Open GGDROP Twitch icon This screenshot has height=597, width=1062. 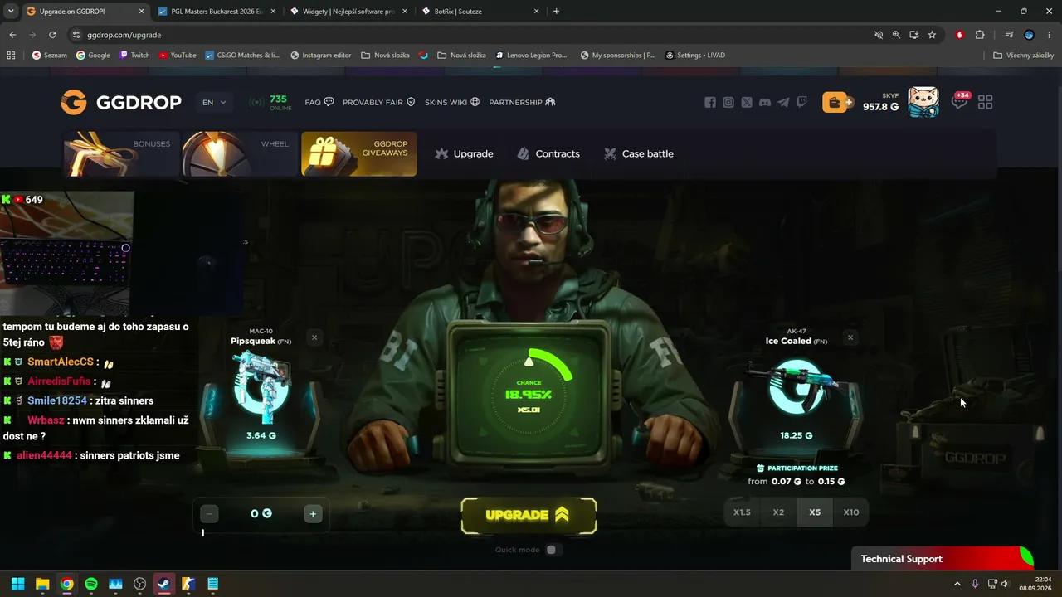(x=801, y=102)
